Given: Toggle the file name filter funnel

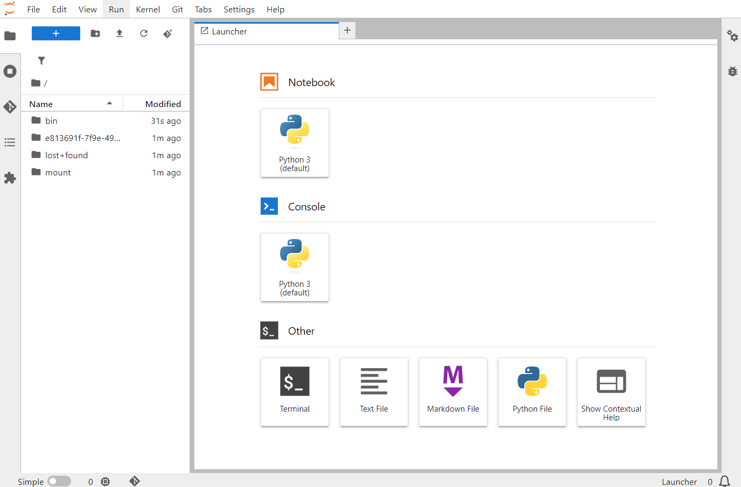Looking at the screenshot, I should [x=41, y=61].
